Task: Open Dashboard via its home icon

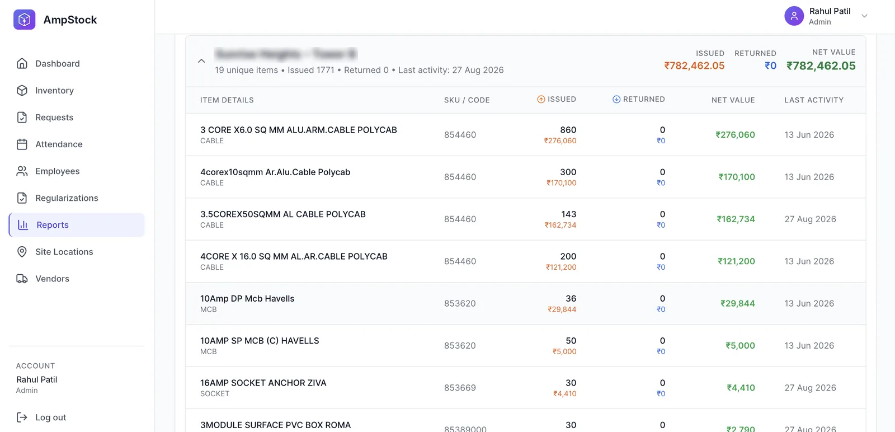Action: coord(22,64)
